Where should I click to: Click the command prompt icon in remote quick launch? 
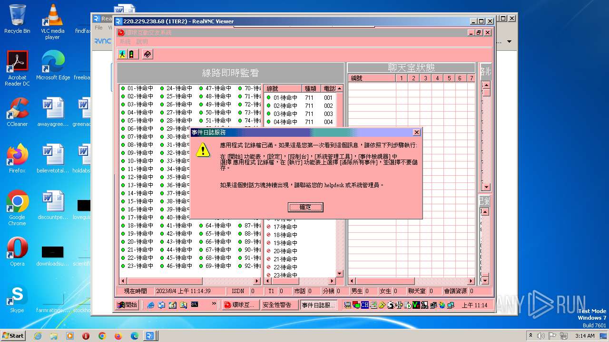pos(195,305)
